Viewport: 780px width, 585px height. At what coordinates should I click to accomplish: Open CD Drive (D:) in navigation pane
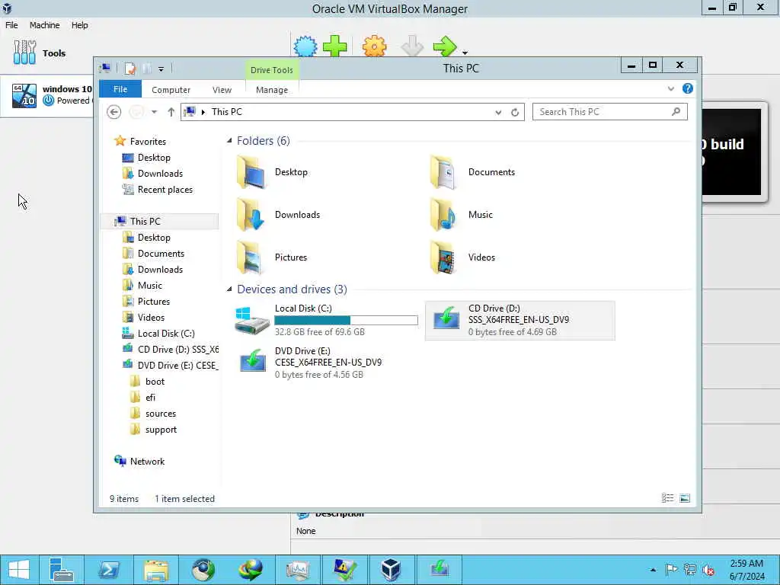pos(170,350)
